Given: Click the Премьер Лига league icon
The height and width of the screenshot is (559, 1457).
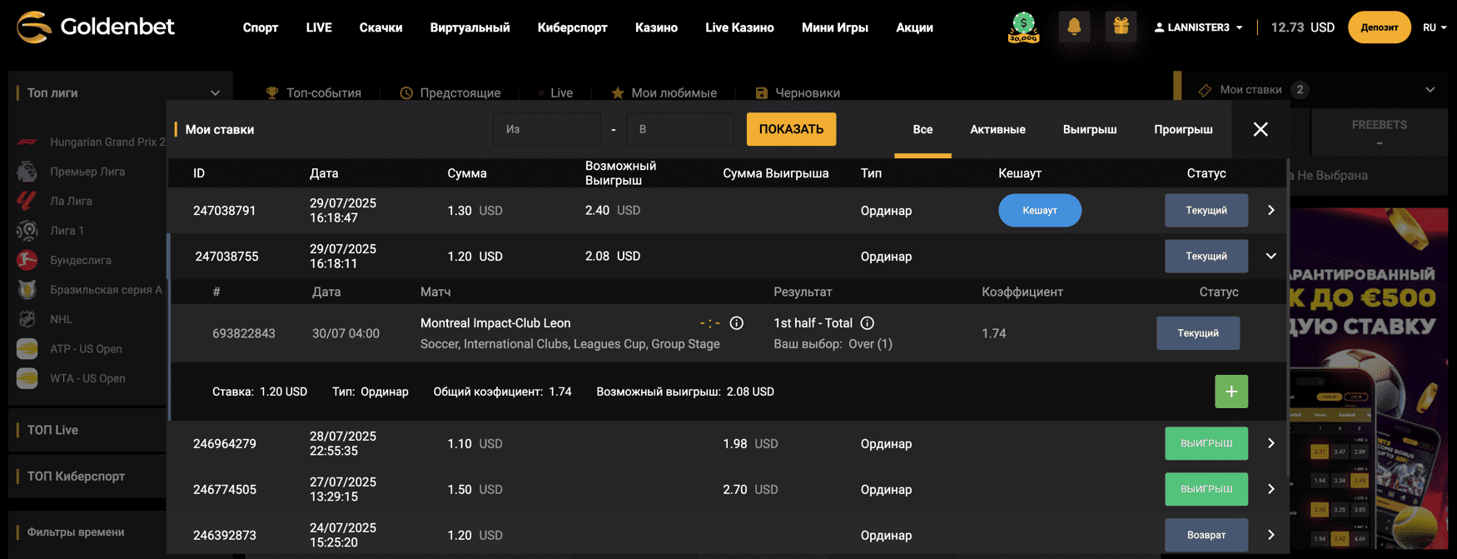Looking at the screenshot, I should click(x=27, y=172).
